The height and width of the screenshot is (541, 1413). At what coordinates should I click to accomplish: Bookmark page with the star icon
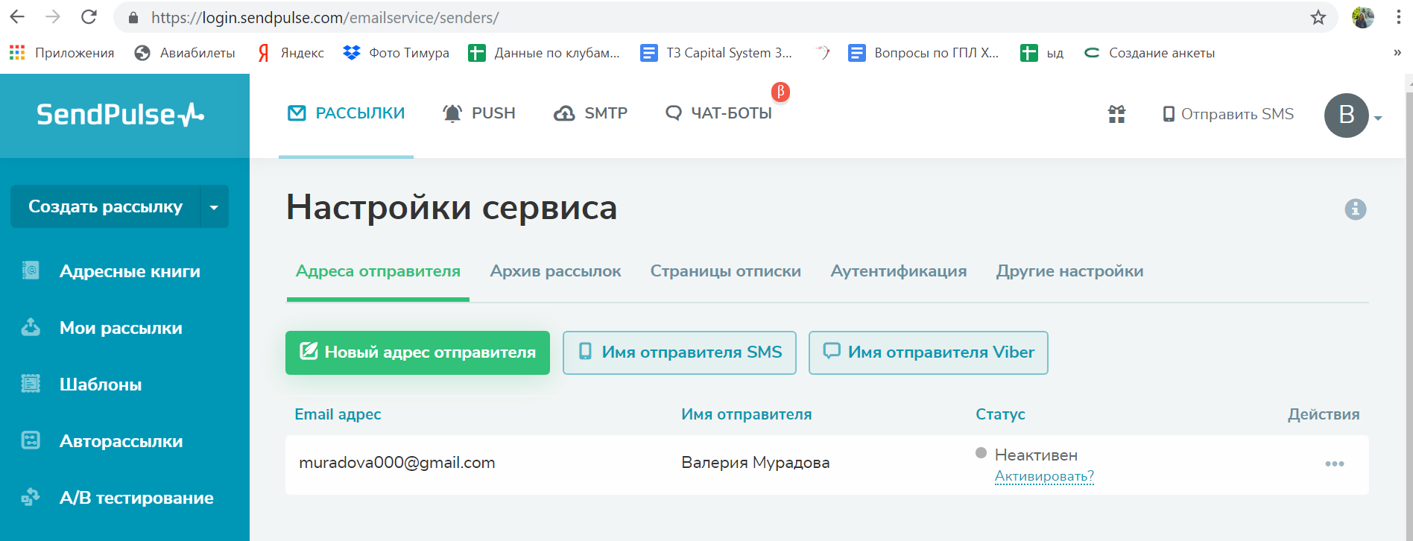click(x=1318, y=17)
